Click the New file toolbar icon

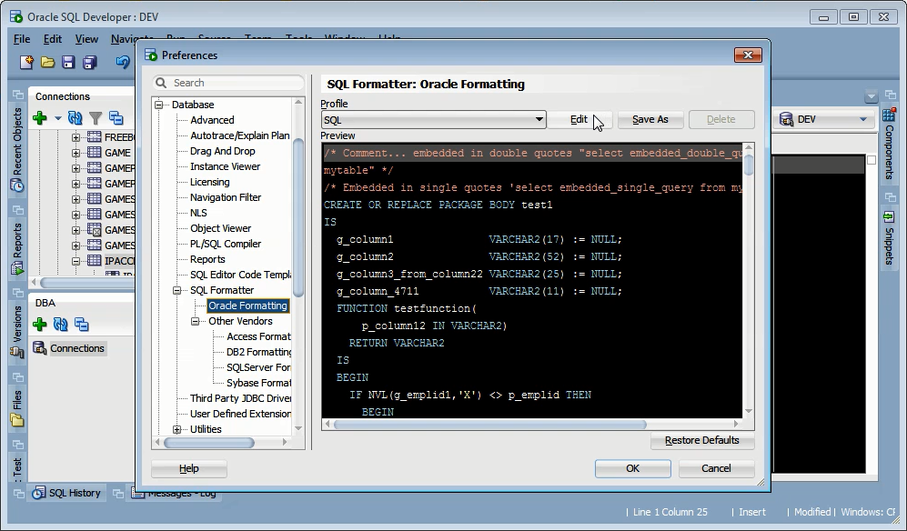coord(26,62)
